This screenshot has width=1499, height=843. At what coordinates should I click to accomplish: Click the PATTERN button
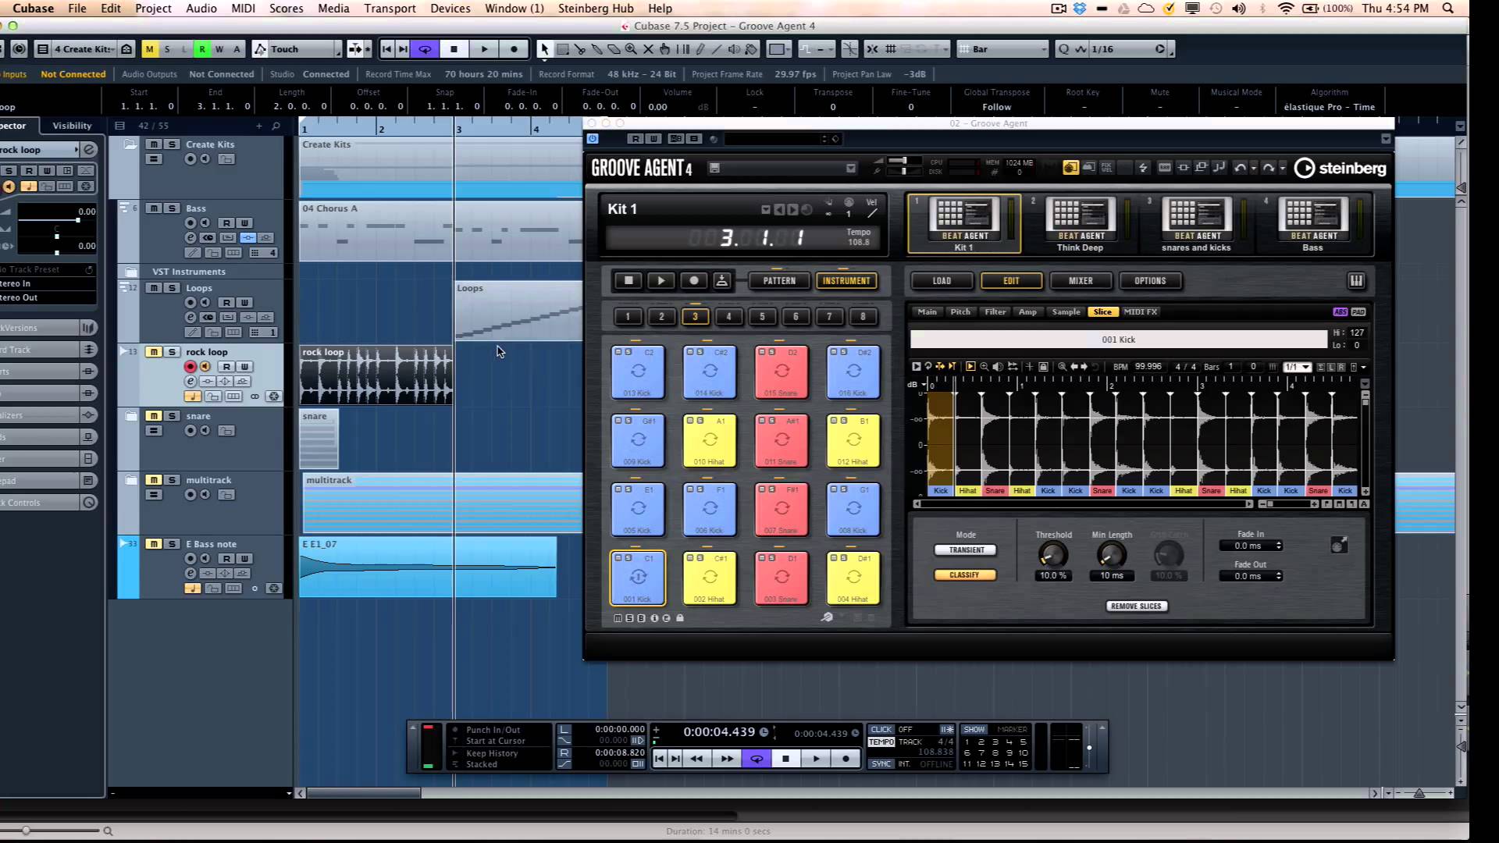click(778, 281)
